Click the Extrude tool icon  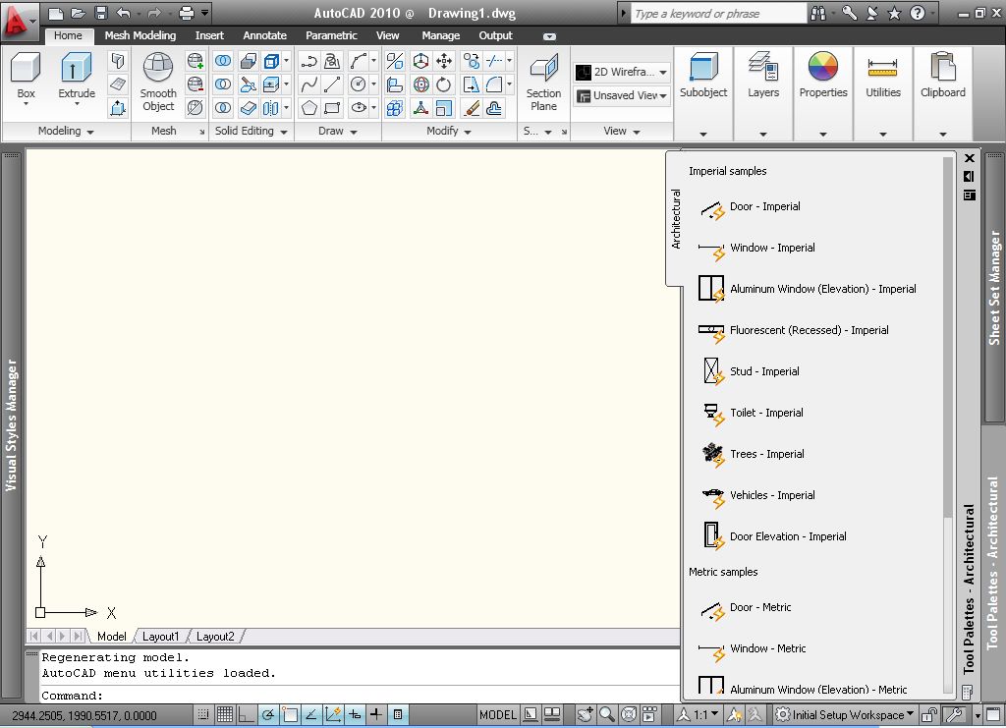(x=76, y=69)
